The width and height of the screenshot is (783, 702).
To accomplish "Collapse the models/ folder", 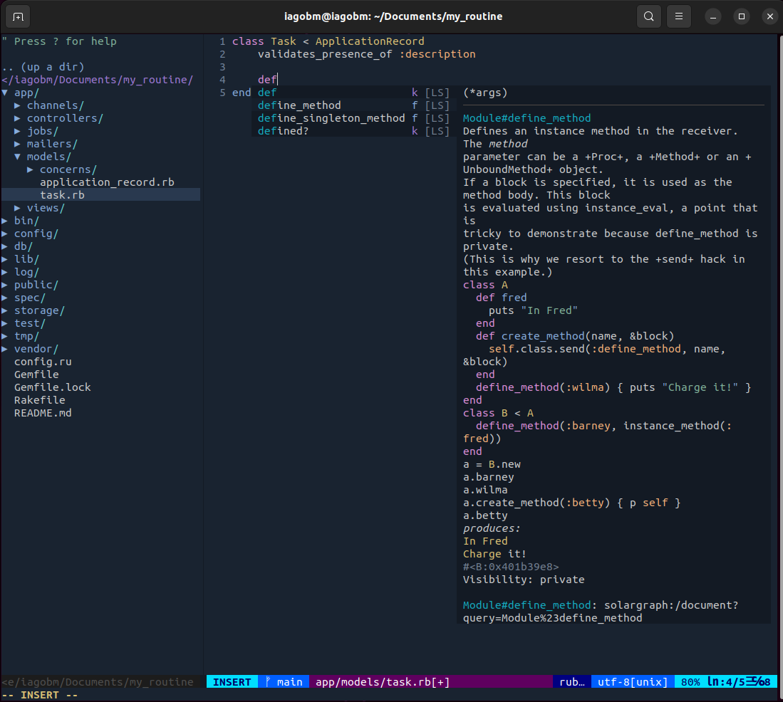I will click(x=48, y=156).
